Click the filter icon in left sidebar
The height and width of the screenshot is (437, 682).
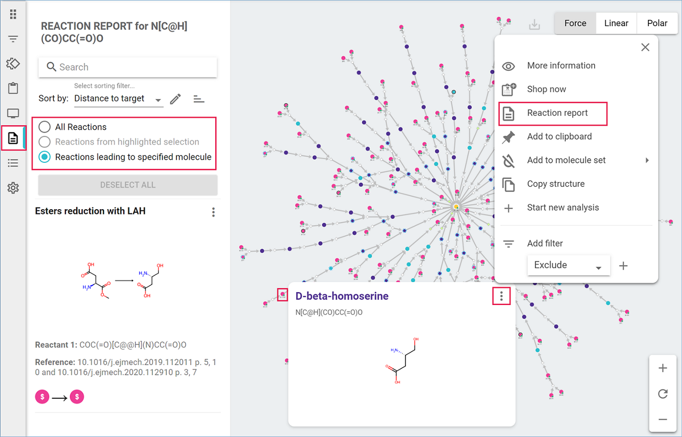13,39
